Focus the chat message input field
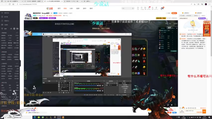 (193, 111)
